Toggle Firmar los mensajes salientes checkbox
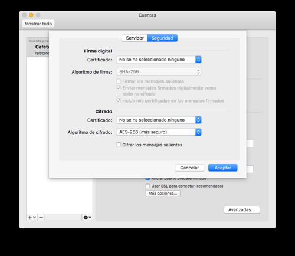 coord(119,81)
